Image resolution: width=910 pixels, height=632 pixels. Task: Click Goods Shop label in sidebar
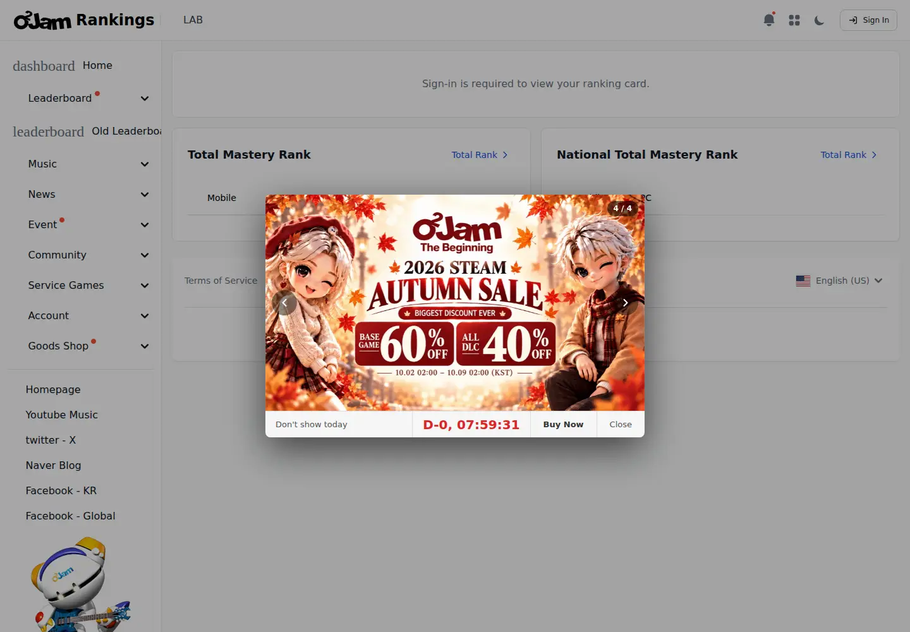coord(58,346)
